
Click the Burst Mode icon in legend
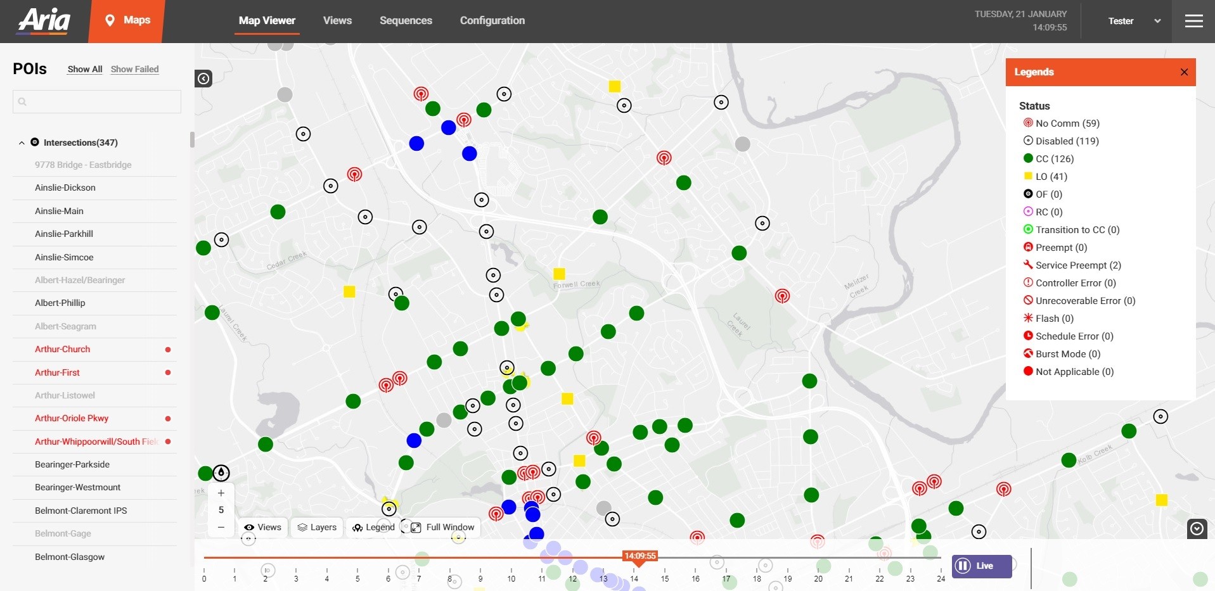(x=1028, y=353)
